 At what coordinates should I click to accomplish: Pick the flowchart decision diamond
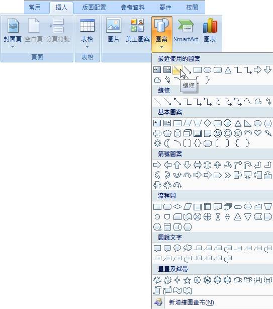pyautogui.click(x=177, y=207)
